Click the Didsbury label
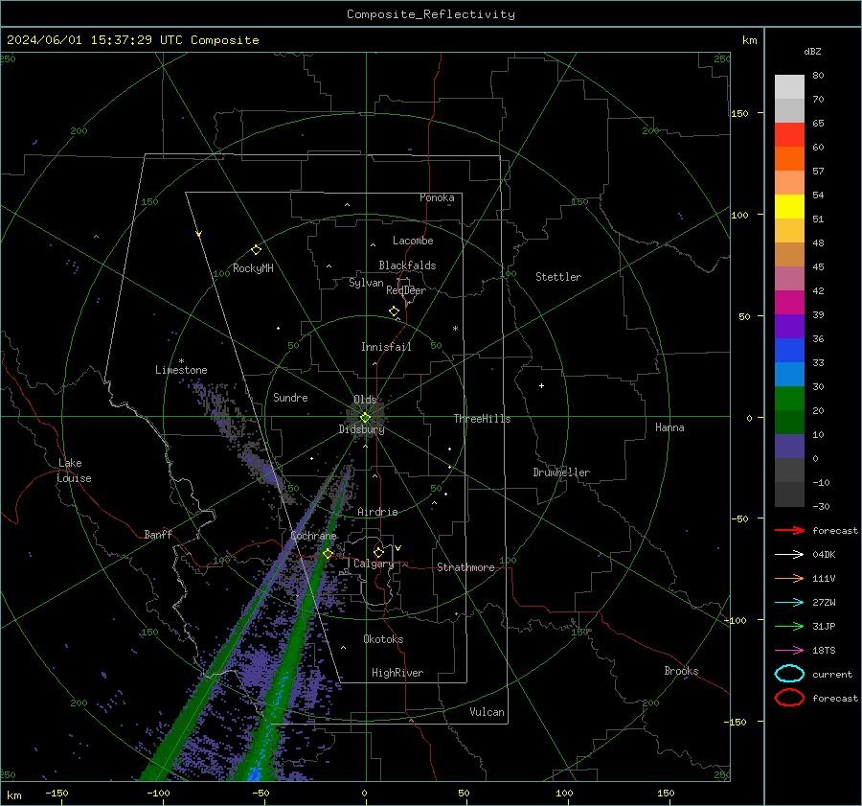 (x=362, y=429)
